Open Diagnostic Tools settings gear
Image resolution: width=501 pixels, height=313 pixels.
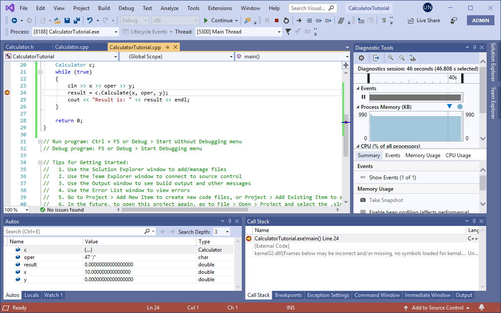pyautogui.click(x=361, y=57)
